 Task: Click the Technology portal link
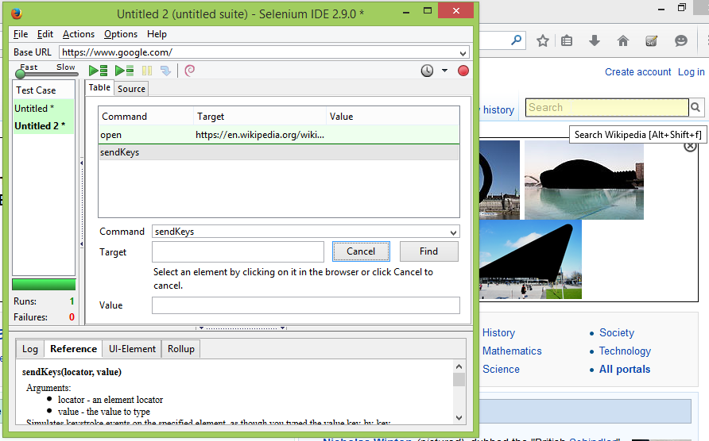pyautogui.click(x=625, y=351)
